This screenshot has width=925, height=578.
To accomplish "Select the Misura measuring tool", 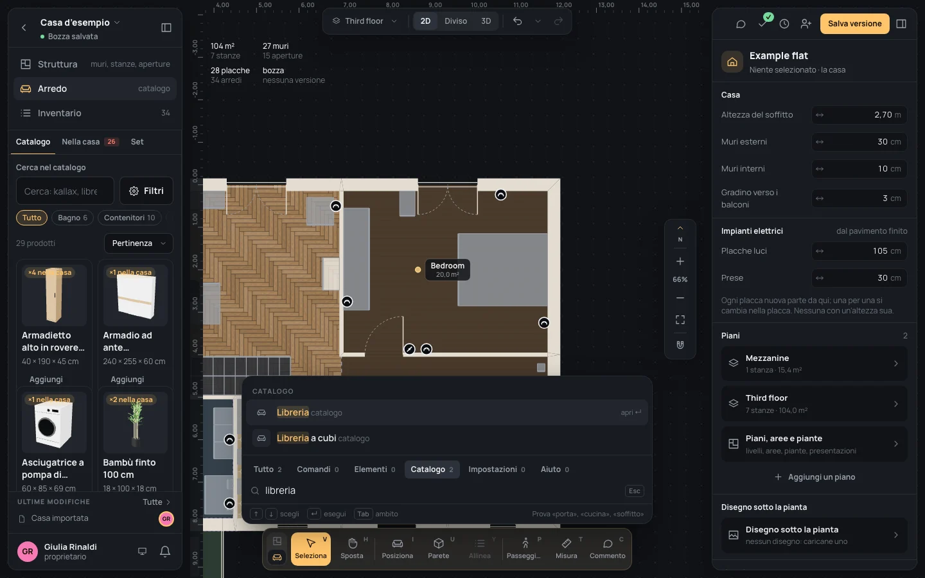I will point(567,549).
